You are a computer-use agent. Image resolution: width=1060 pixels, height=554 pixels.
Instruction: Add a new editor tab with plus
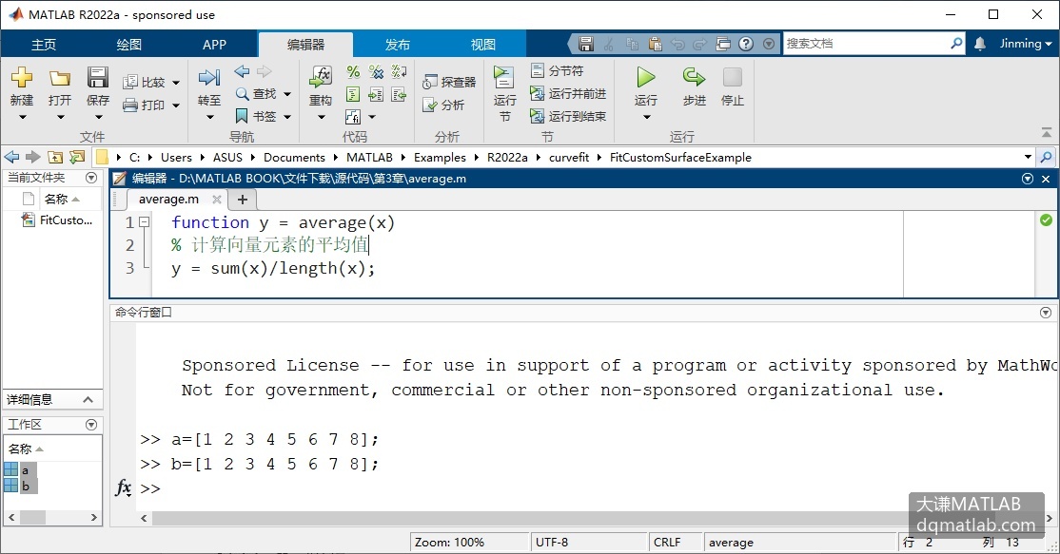pos(243,199)
